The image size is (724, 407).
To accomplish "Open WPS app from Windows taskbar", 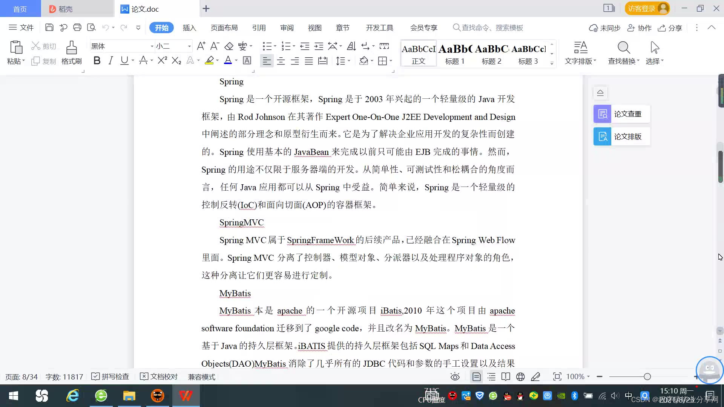I will point(186,396).
